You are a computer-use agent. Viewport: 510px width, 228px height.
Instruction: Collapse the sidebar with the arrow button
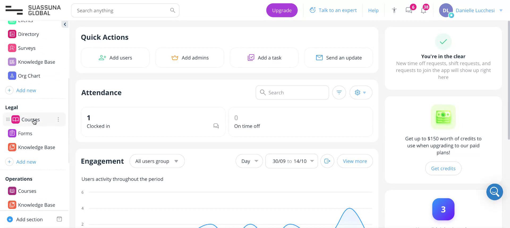pos(65,24)
